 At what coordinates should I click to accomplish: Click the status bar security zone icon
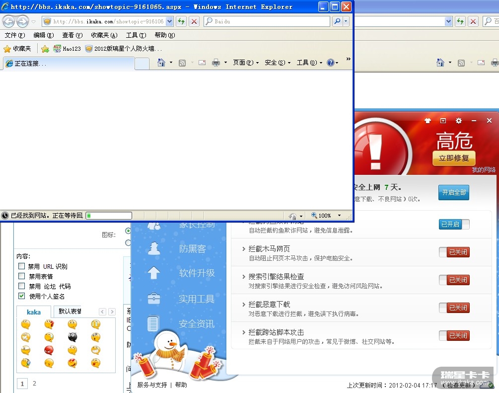coord(292,216)
